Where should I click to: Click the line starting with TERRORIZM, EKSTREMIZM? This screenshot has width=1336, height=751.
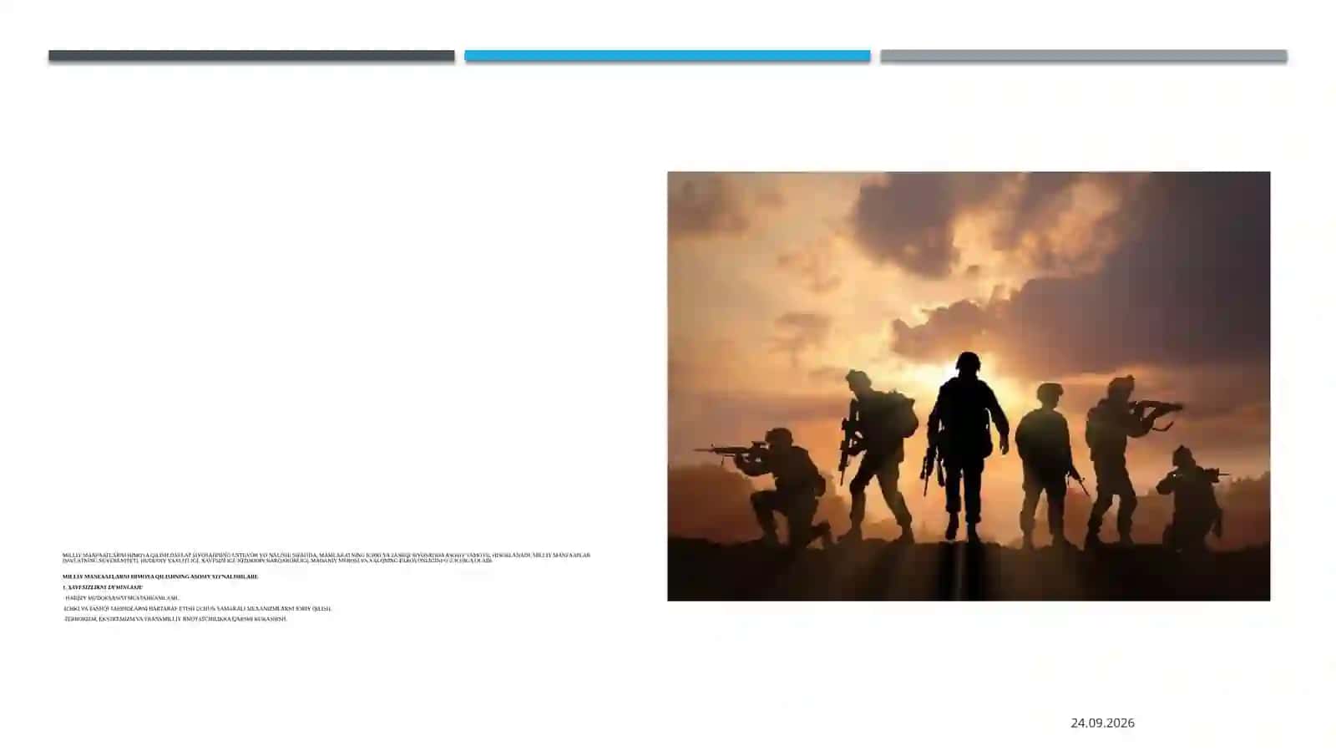point(175,619)
